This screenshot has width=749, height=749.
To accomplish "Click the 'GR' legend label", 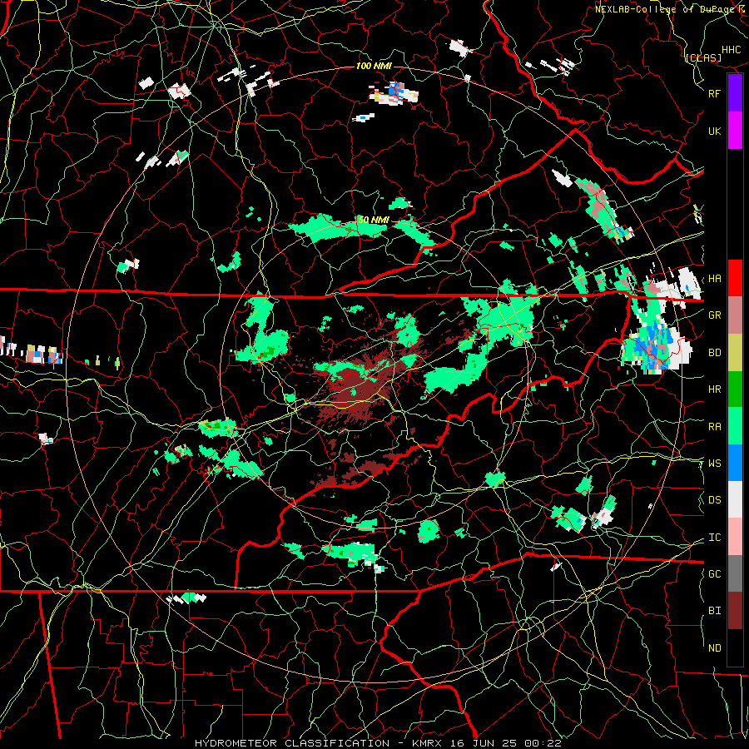I will tap(714, 315).
